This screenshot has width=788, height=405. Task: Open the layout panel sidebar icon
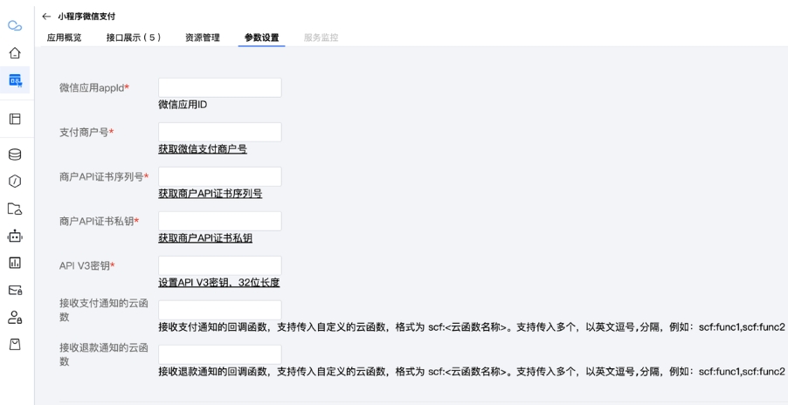click(15, 119)
